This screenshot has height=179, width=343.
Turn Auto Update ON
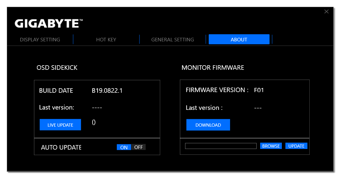pyautogui.click(x=124, y=147)
